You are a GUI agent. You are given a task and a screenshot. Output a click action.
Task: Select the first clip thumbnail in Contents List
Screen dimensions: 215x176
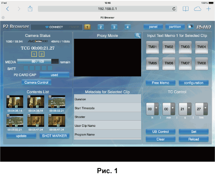[x=15, y=102]
